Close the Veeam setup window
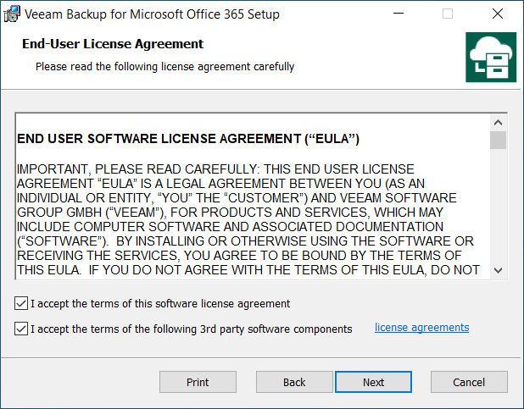This screenshot has width=524, height=409. click(497, 14)
